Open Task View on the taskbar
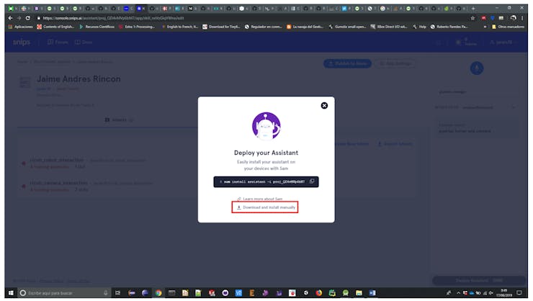This screenshot has width=533, height=301. (x=118, y=293)
